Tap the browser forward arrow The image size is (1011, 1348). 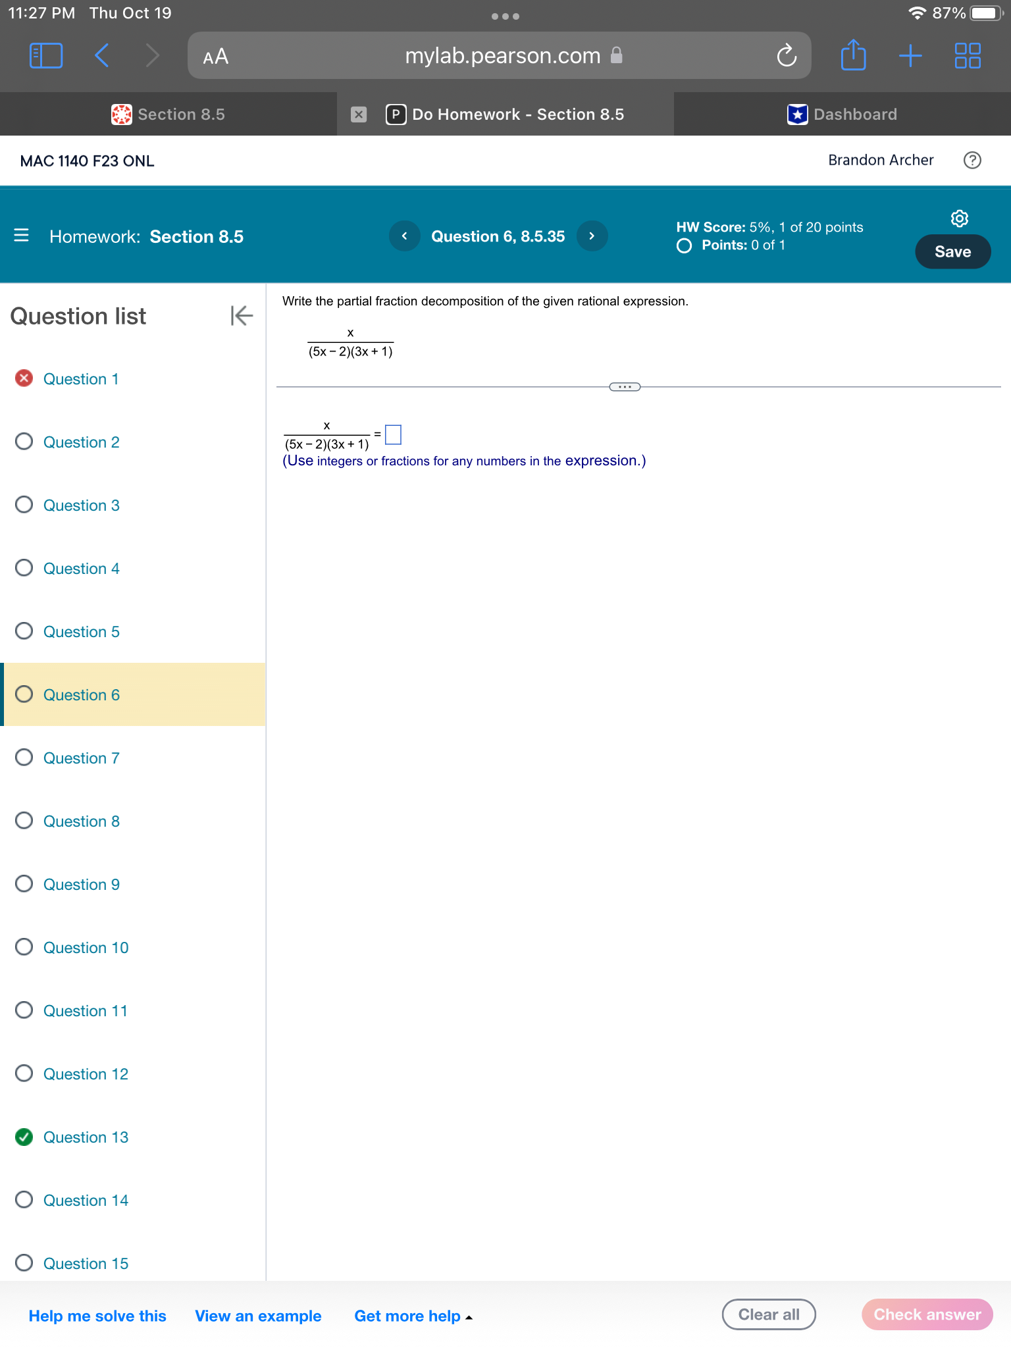[x=152, y=56]
